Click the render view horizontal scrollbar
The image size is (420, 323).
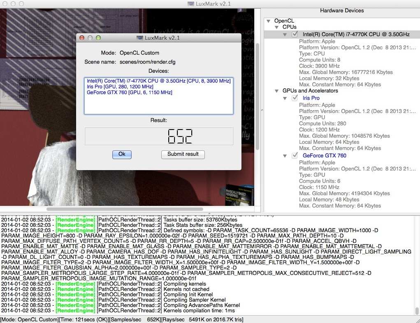click(x=125, y=209)
